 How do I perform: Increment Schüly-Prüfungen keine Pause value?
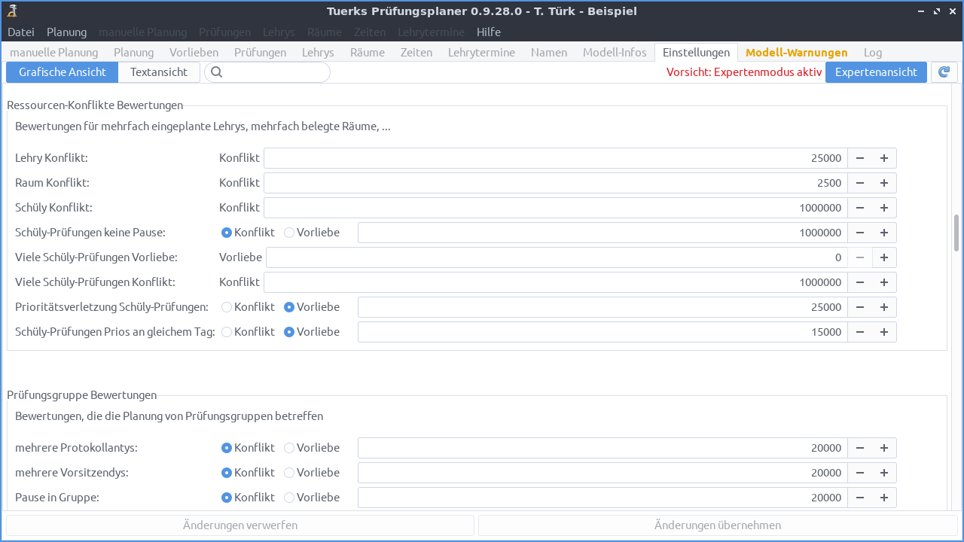pos(884,232)
